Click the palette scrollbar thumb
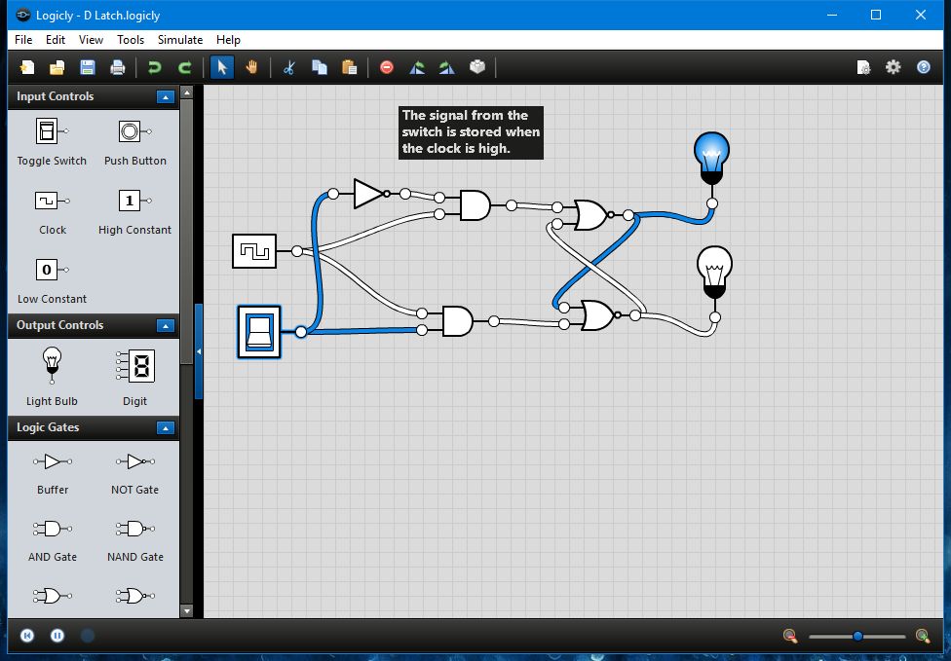This screenshot has width=951, height=661. (187, 232)
